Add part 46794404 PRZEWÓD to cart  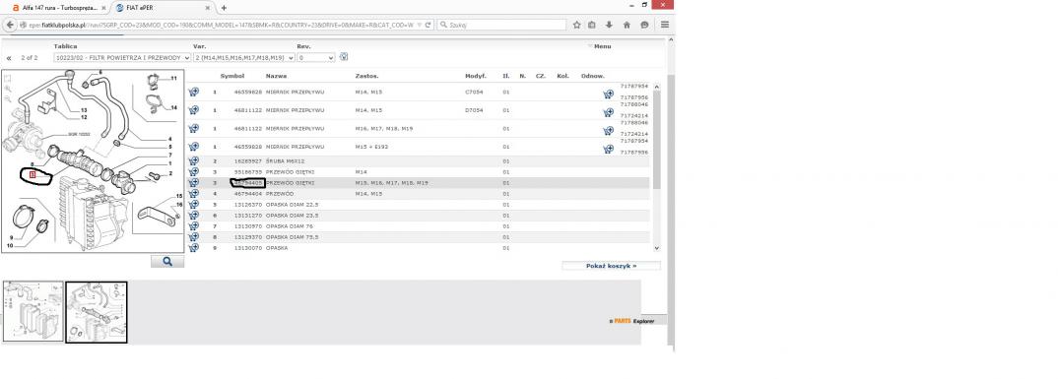(194, 194)
